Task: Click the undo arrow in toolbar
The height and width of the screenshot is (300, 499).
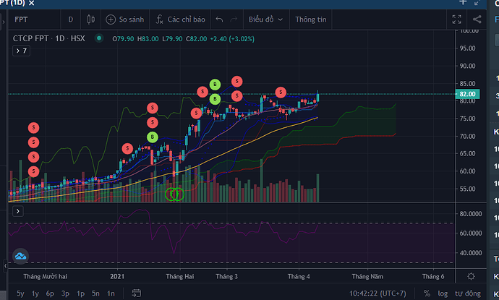Action: pyautogui.click(x=219, y=20)
